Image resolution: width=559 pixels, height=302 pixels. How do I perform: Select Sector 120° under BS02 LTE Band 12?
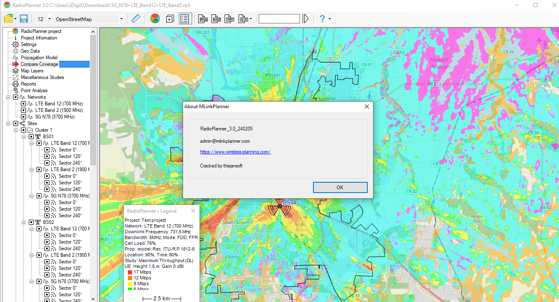[x=70, y=242]
